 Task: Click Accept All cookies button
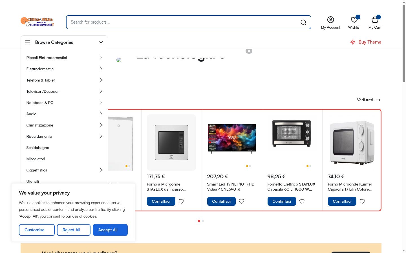pyautogui.click(x=110, y=230)
